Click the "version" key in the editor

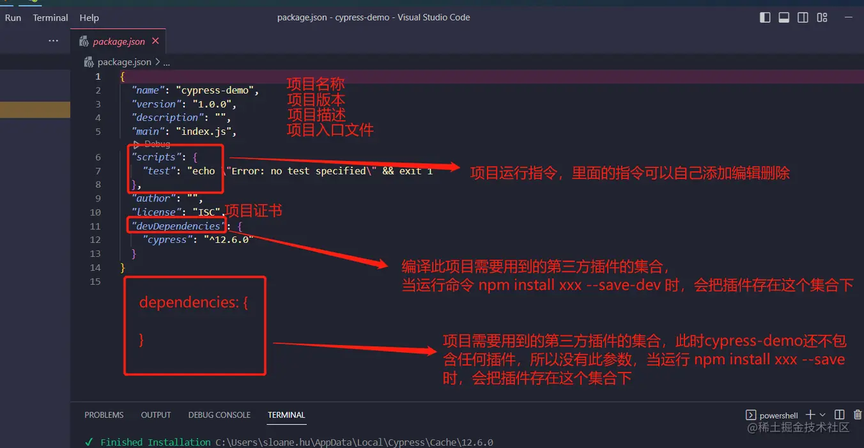click(157, 104)
